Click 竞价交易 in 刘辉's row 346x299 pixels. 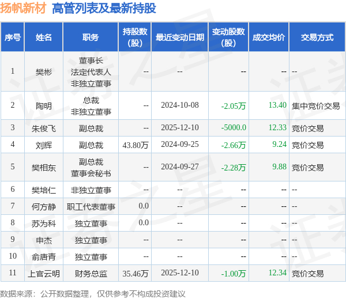pos(307,145)
